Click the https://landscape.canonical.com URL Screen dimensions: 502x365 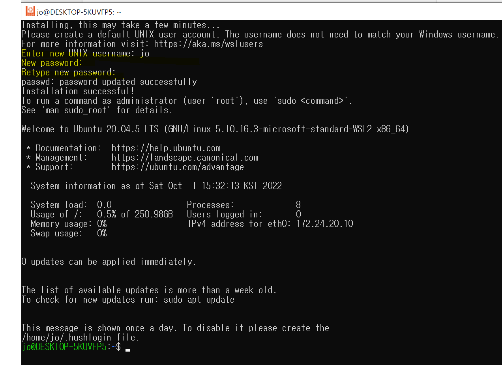pyautogui.click(x=185, y=158)
